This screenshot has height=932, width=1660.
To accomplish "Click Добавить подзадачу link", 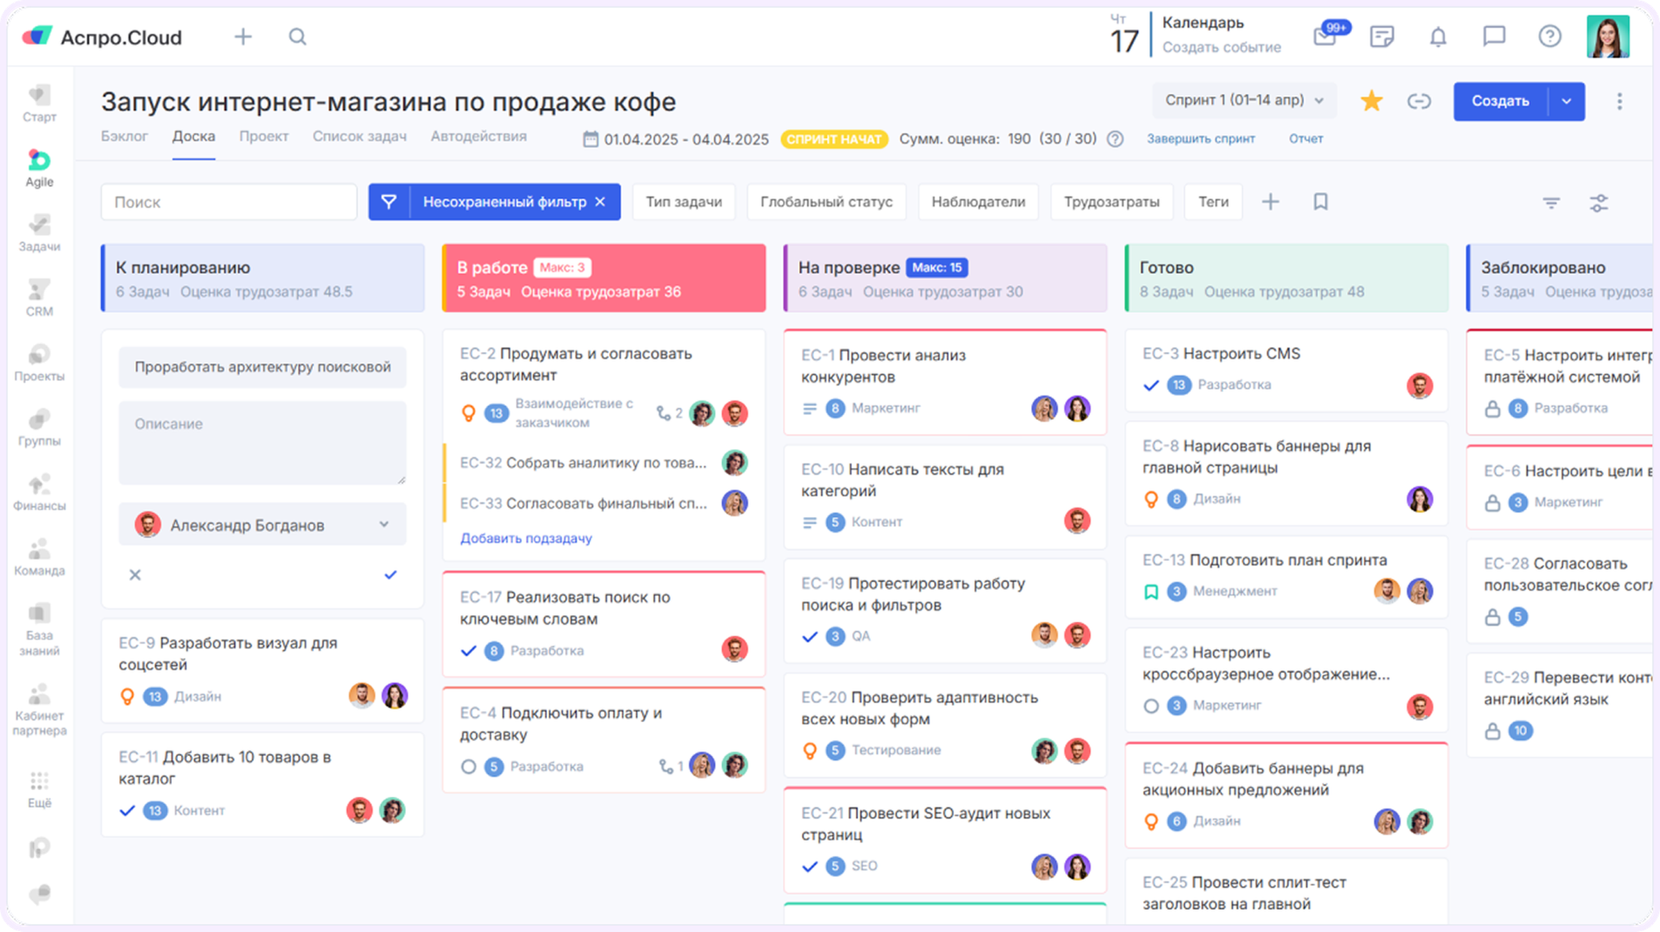I will tap(526, 539).
